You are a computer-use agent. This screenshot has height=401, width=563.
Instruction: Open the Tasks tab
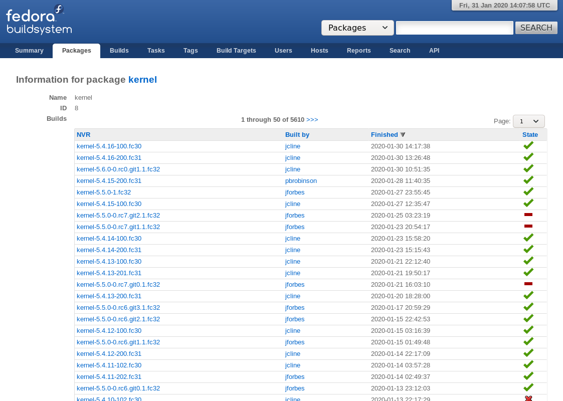pyautogui.click(x=156, y=51)
